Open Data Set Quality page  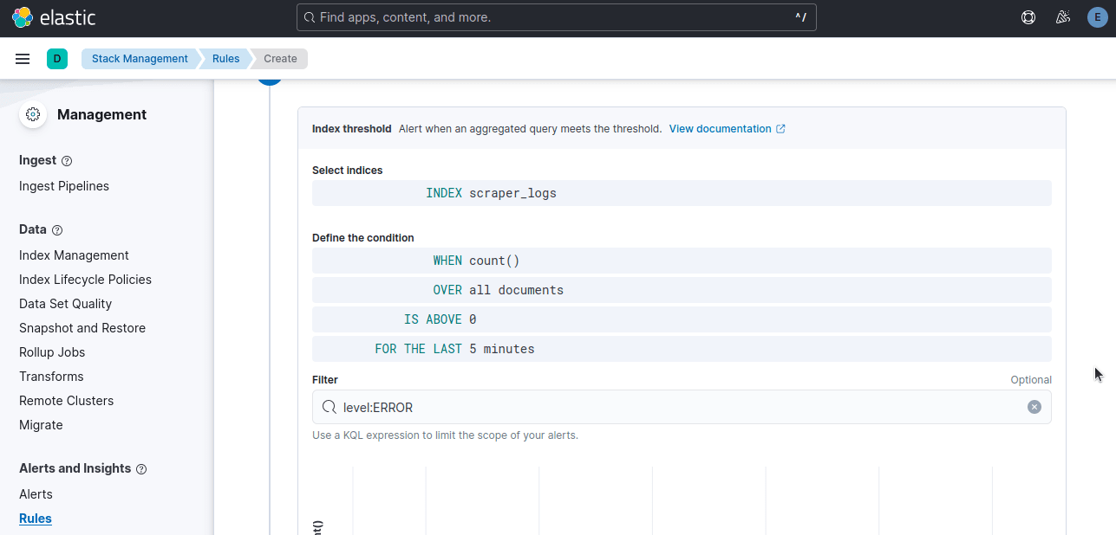65,304
